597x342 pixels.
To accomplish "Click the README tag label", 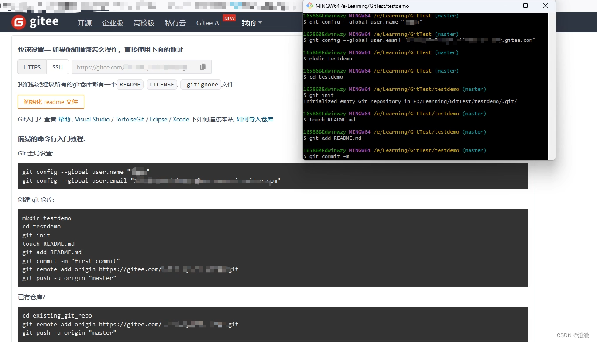I will [130, 85].
